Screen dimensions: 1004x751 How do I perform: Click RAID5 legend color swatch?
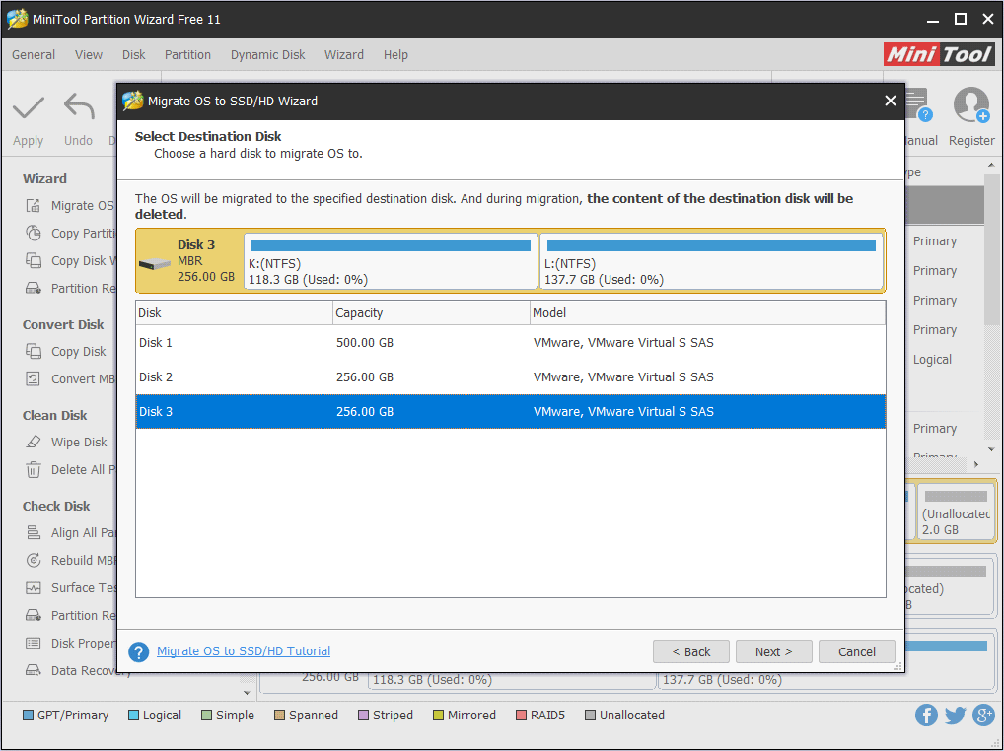pyautogui.click(x=521, y=716)
